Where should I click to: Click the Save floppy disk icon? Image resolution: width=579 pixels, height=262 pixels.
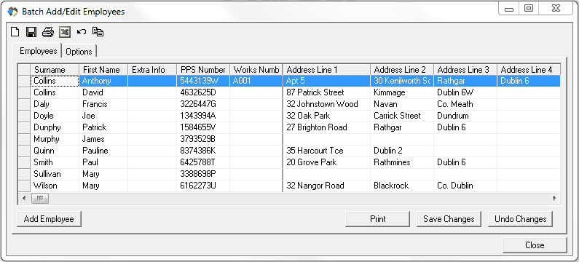pos(31,32)
